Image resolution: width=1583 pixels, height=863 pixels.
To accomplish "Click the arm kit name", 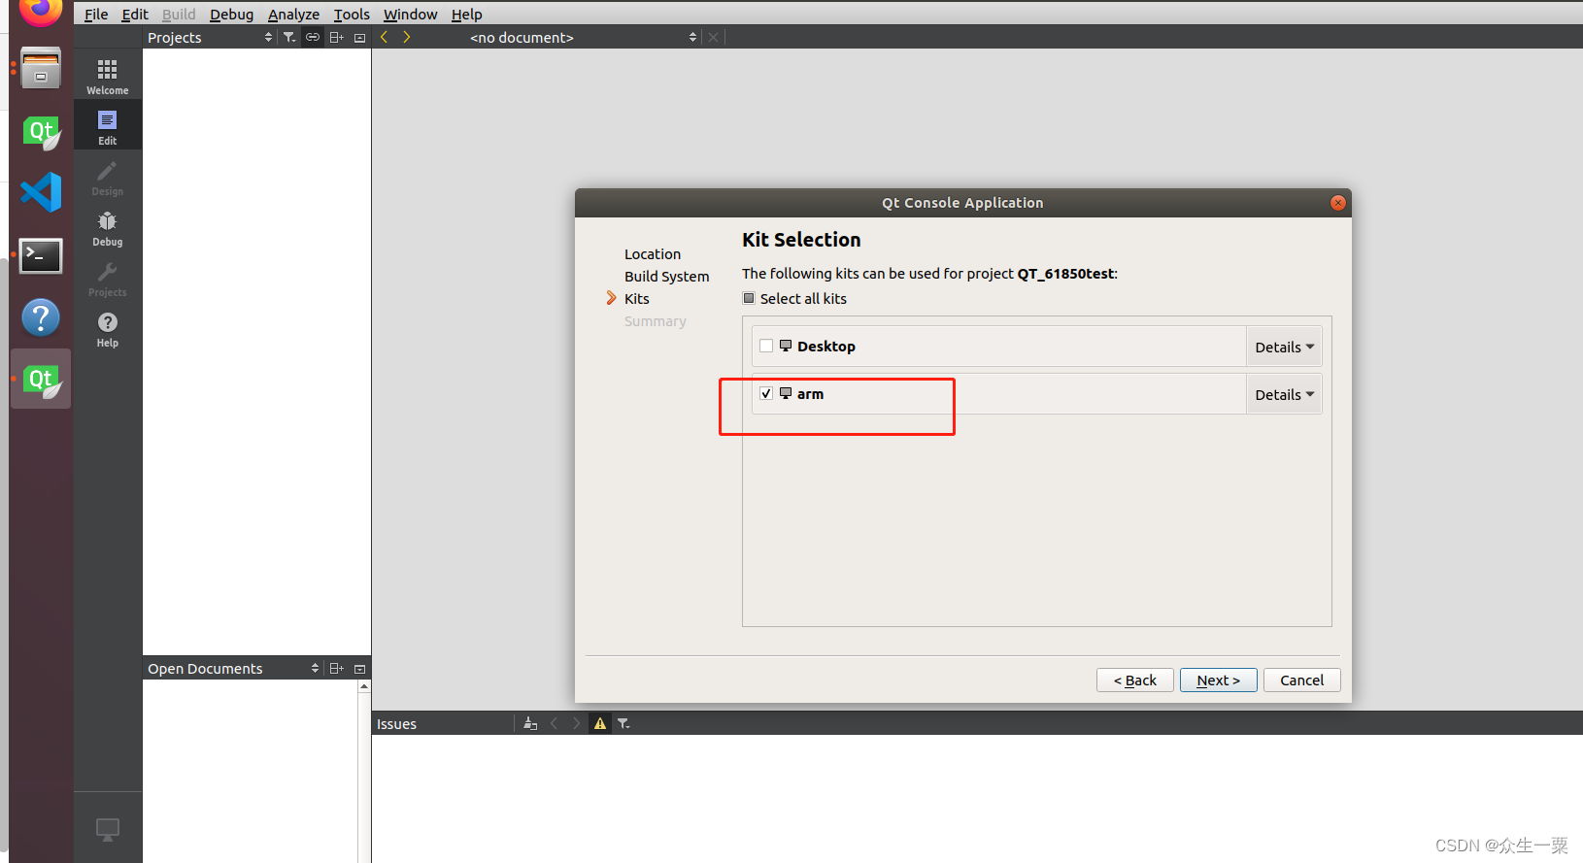I will coord(810,393).
